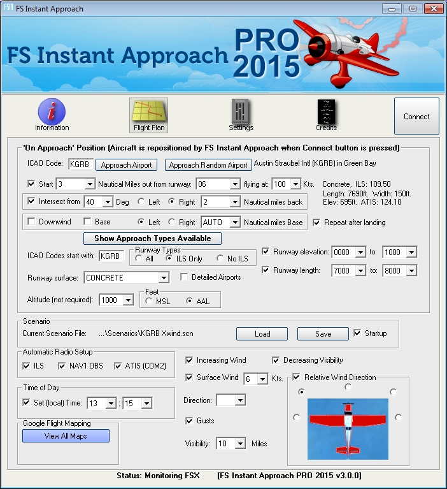Select Right in Downwind/Base row

click(x=172, y=222)
